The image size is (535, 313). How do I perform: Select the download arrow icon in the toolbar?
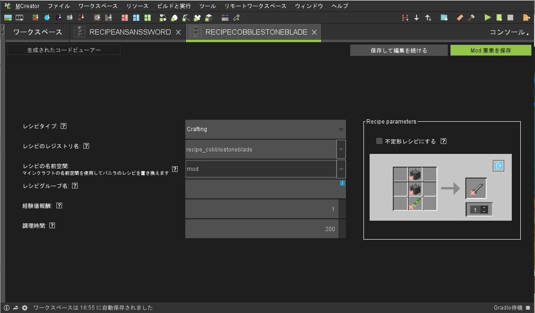(x=416, y=18)
